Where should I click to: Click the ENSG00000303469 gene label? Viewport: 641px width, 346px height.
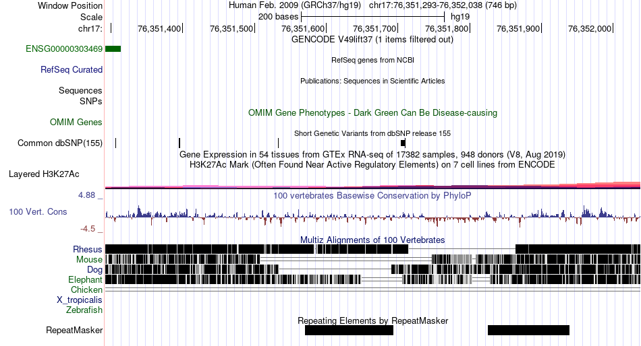(64, 49)
